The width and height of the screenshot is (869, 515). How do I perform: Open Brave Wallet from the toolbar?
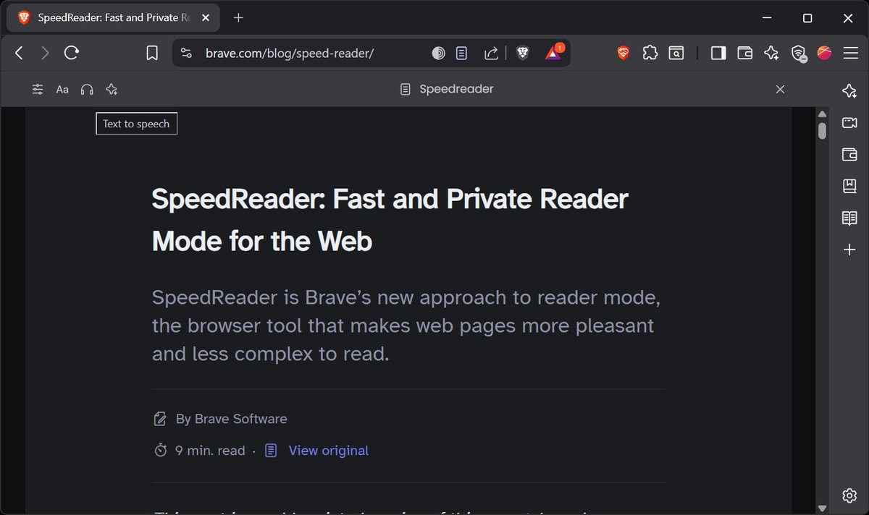(745, 52)
